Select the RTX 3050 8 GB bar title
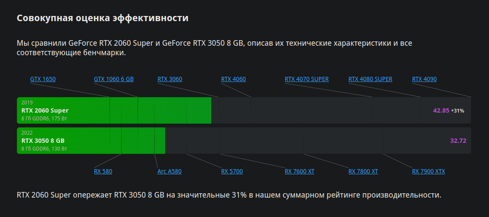Screen dimensions: 489x217 (43, 141)
